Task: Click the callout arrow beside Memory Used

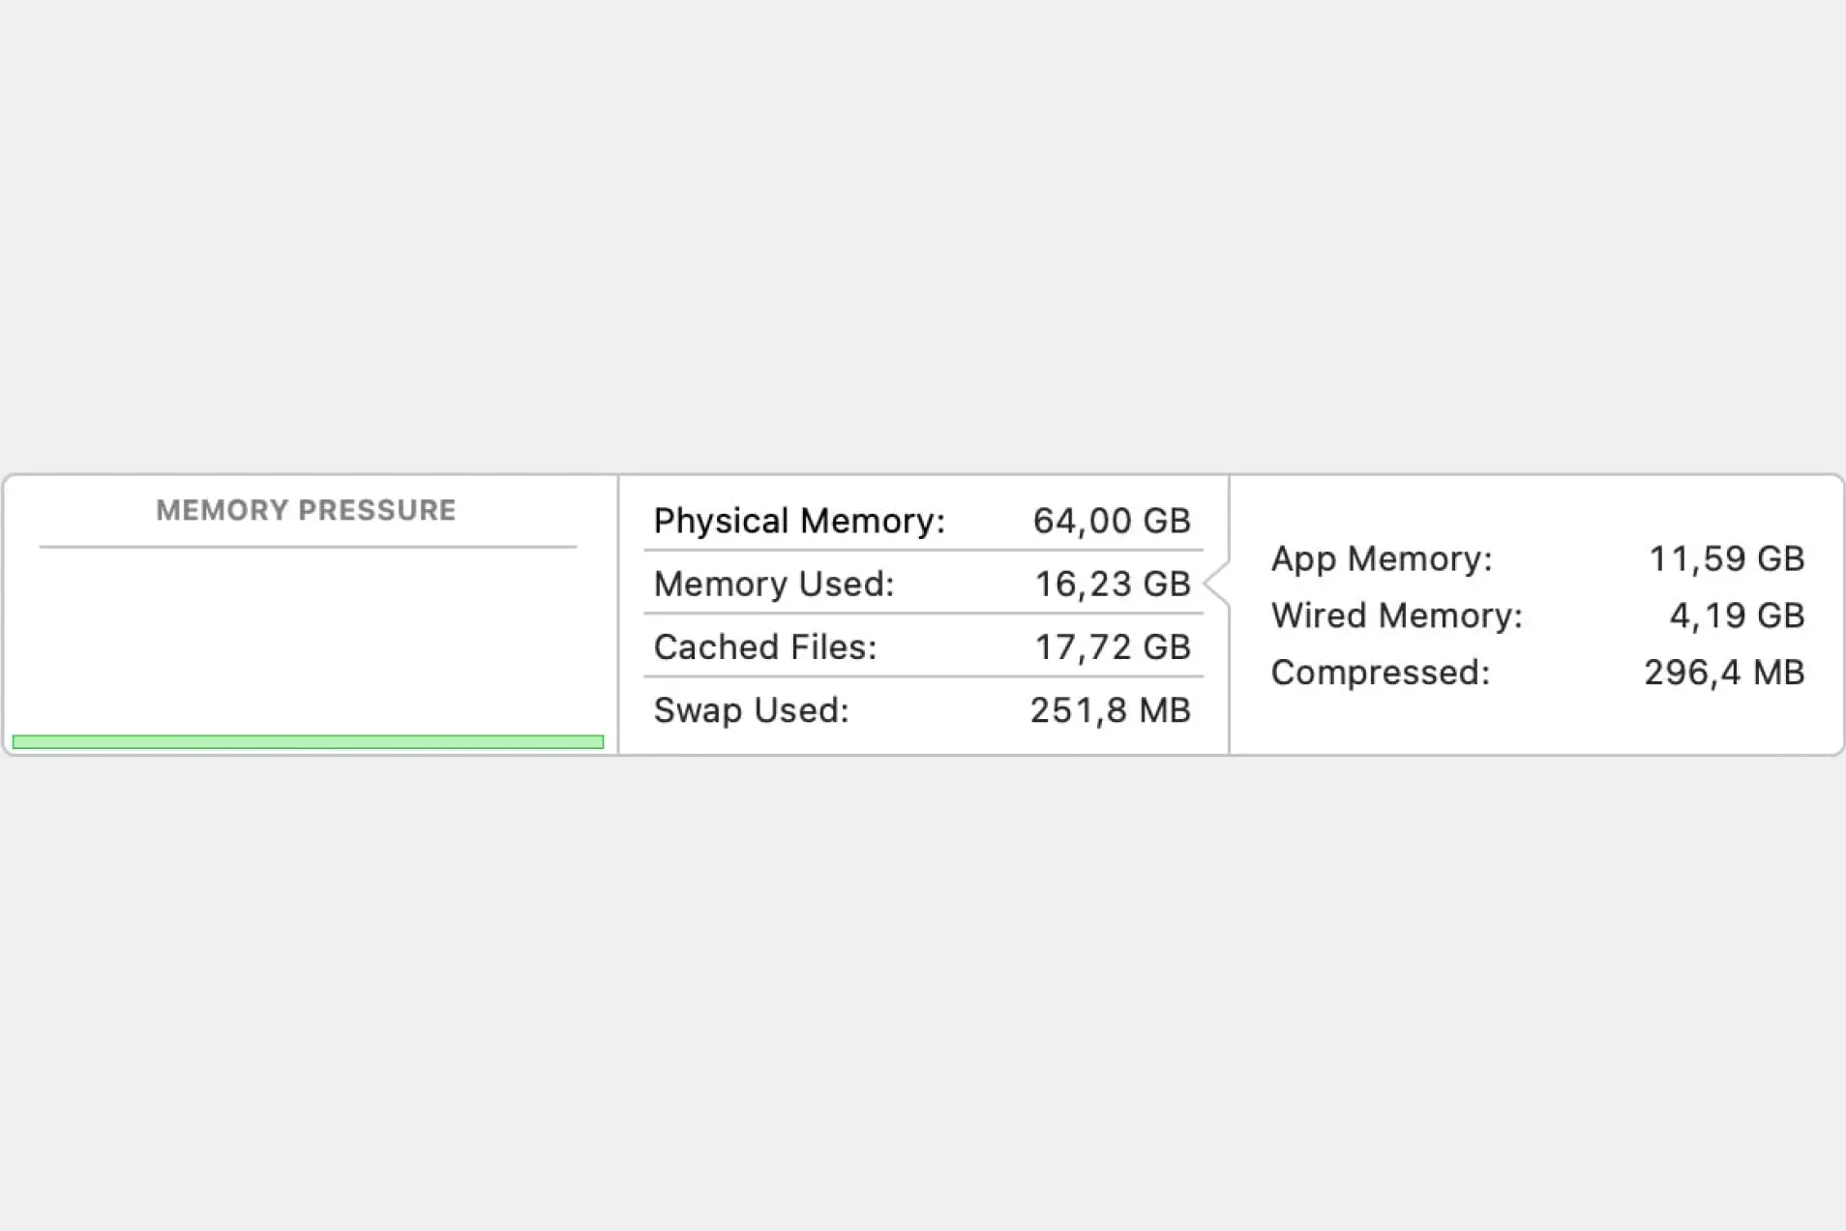Action: (1217, 584)
